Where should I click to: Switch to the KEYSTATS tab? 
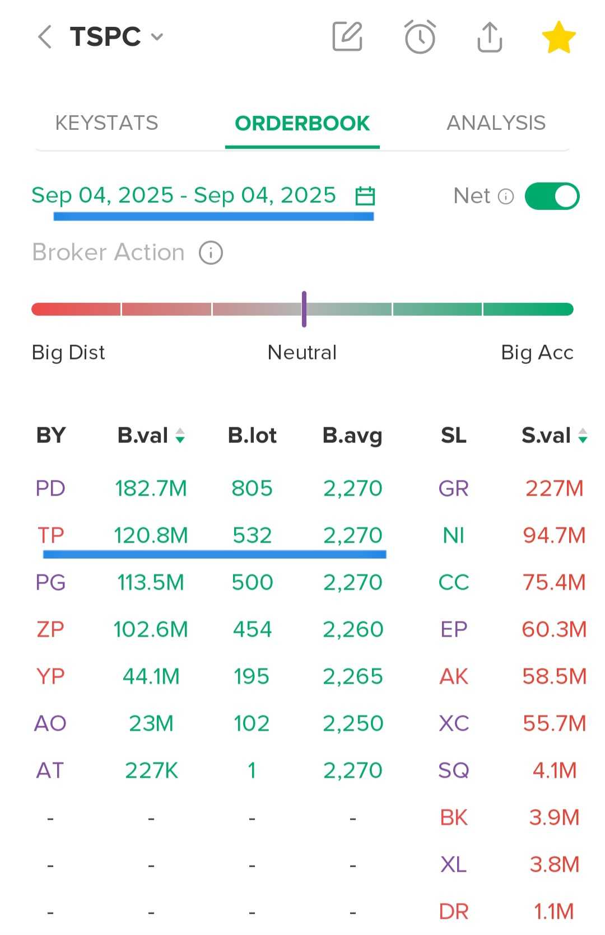pos(106,123)
